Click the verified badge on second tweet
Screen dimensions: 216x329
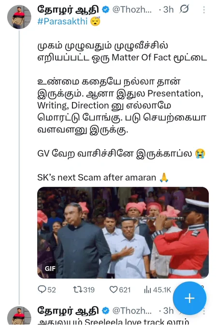pos(106,311)
